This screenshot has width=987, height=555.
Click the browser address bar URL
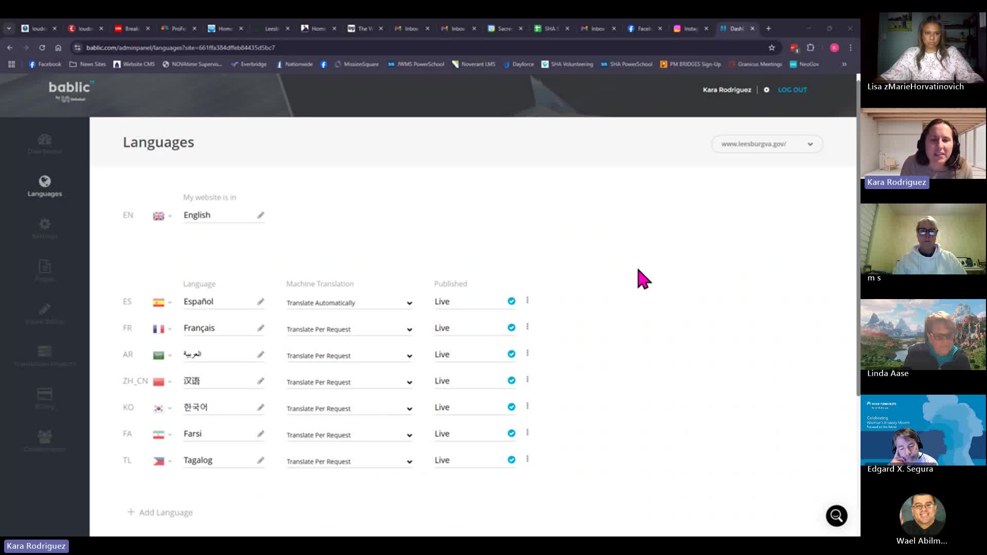[x=180, y=48]
